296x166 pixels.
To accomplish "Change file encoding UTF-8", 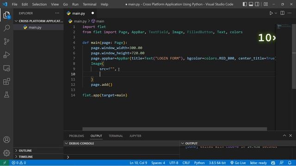I will tap(174, 163).
